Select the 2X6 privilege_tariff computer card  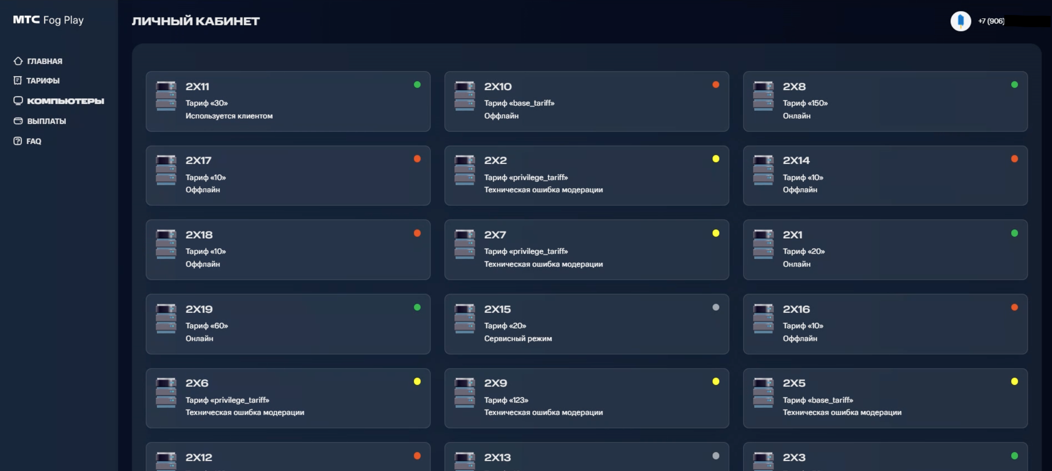pos(288,398)
